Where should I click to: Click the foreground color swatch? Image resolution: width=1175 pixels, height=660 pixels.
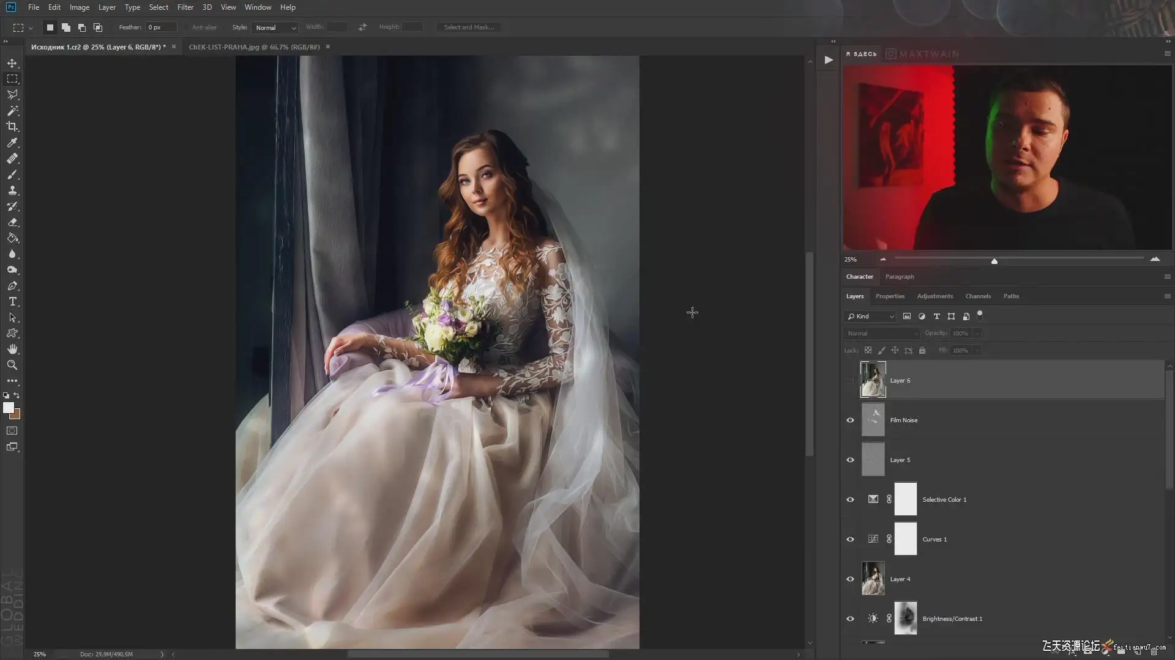(8, 408)
